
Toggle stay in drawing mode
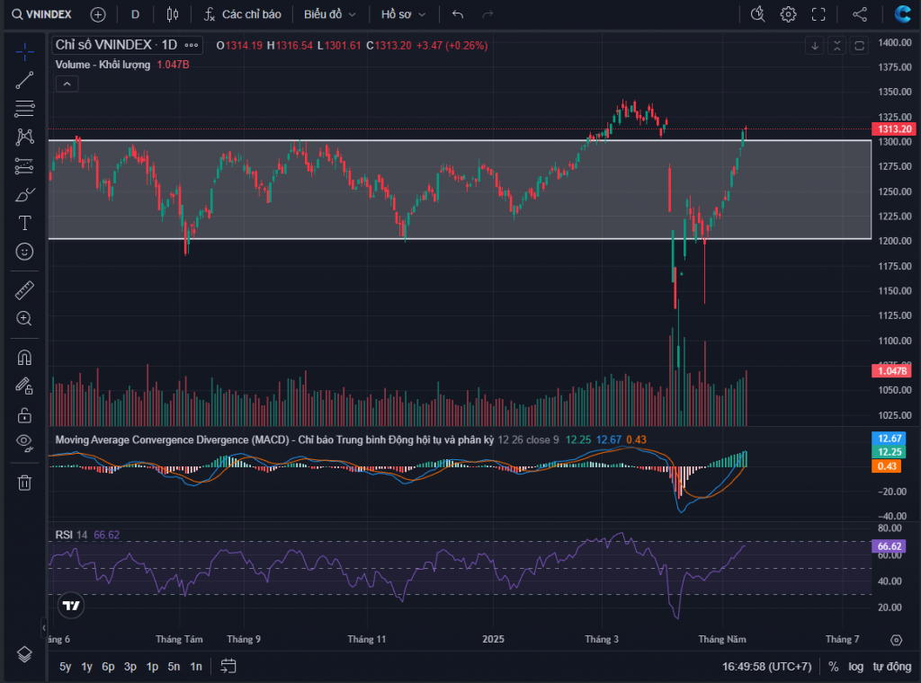(24, 386)
